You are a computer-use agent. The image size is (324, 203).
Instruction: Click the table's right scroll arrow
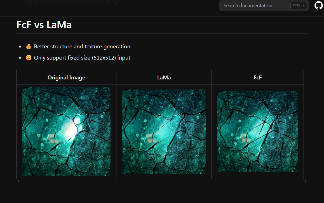coord(306,181)
